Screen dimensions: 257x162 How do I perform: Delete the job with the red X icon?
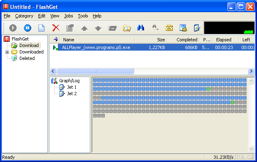click(56, 28)
